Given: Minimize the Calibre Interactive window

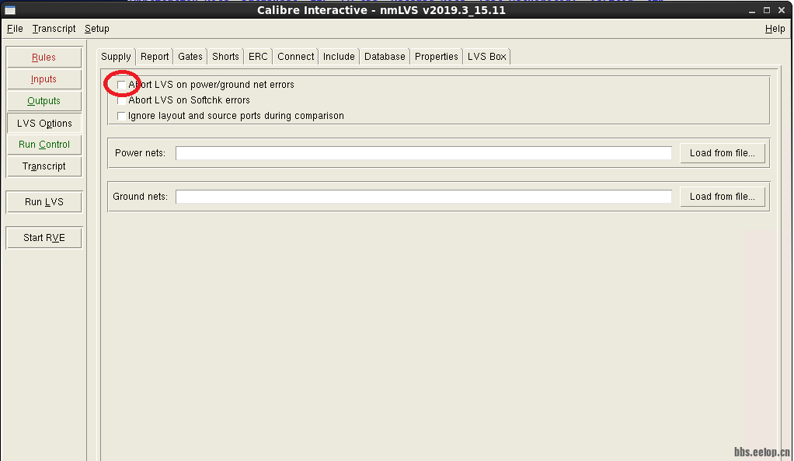Looking at the screenshot, I should tap(752, 11).
